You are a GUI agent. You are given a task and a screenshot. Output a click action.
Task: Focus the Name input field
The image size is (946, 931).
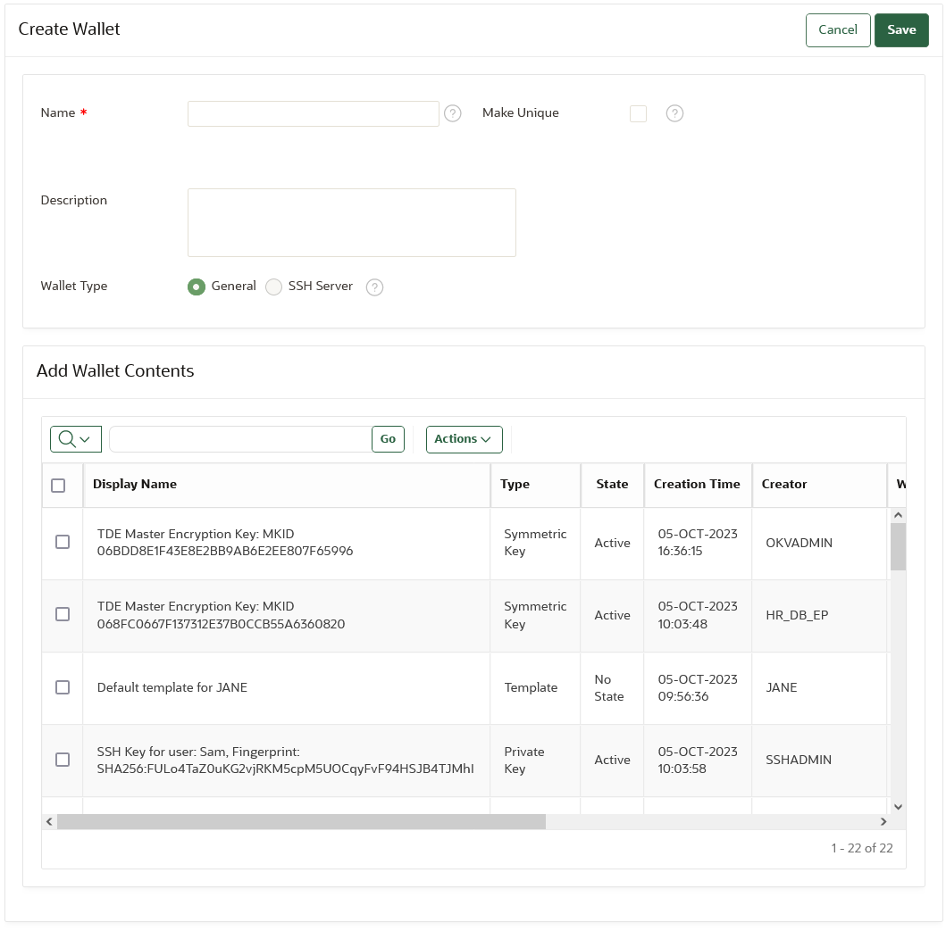pos(314,113)
